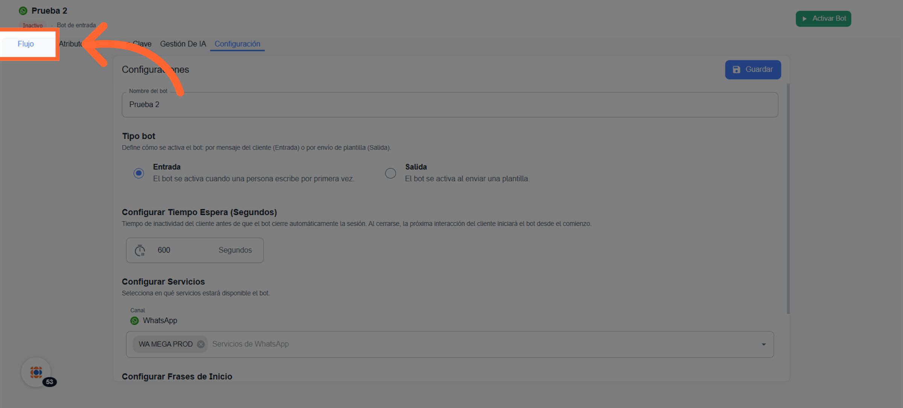Click the timer icon beside 600
The width and height of the screenshot is (903, 408).
pos(140,250)
